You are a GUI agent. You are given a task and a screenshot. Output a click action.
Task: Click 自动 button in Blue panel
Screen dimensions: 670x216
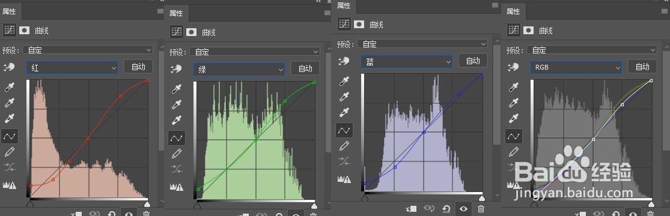tap(473, 61)
